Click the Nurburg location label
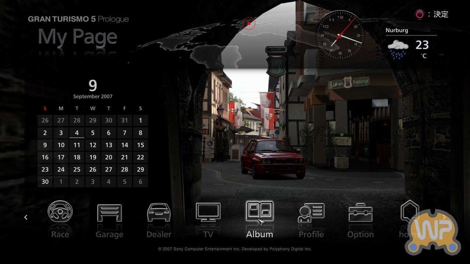Image resolution: width=470 pixels, height=264 pixels. pos(397,30)
